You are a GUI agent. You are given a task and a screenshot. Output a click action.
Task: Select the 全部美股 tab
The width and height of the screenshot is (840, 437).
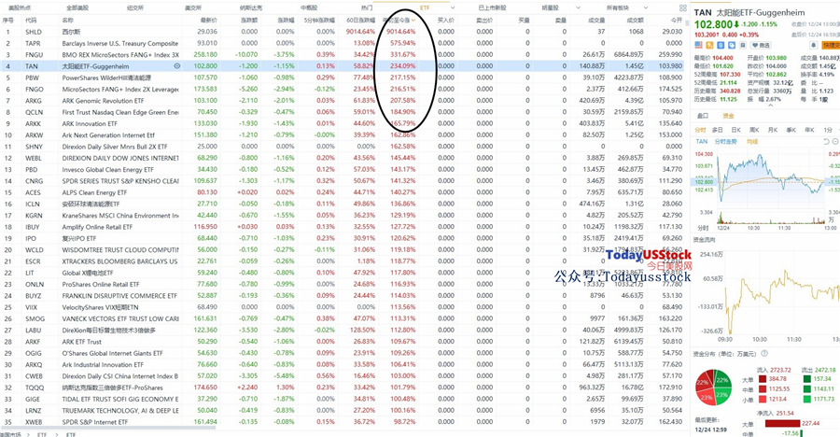pyautogui.click(x=77, y=8)
